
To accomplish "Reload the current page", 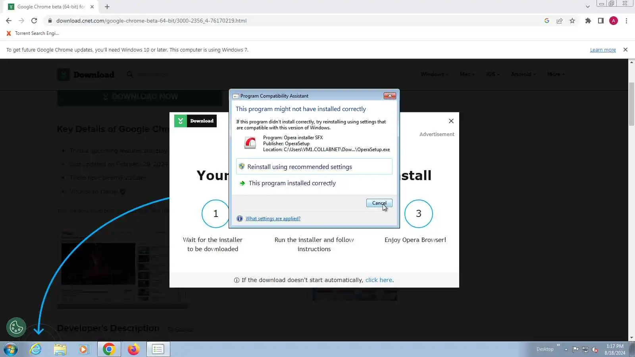I will pyautogui.click(x=34, y=21).
